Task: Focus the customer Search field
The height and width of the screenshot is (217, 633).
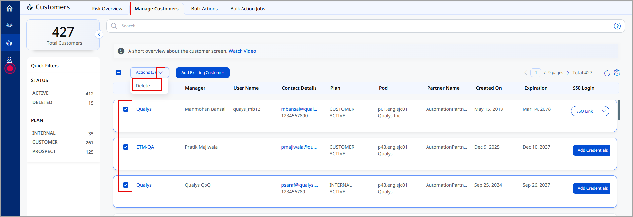Action: pos(365,26)
